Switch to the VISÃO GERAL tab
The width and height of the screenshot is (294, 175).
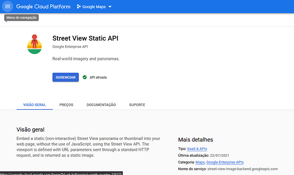point(35,105)
